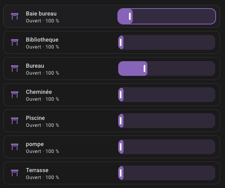The image size is (225, 188).
Task: Click the cover icon beside Bureau
Action: coord(15,69)
